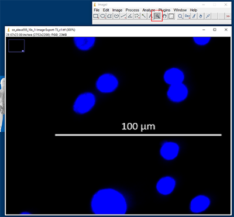The width and height of the screenshot is (234, 217).
Task: Open the Analyze menu
Action: [x=149, y=10]
